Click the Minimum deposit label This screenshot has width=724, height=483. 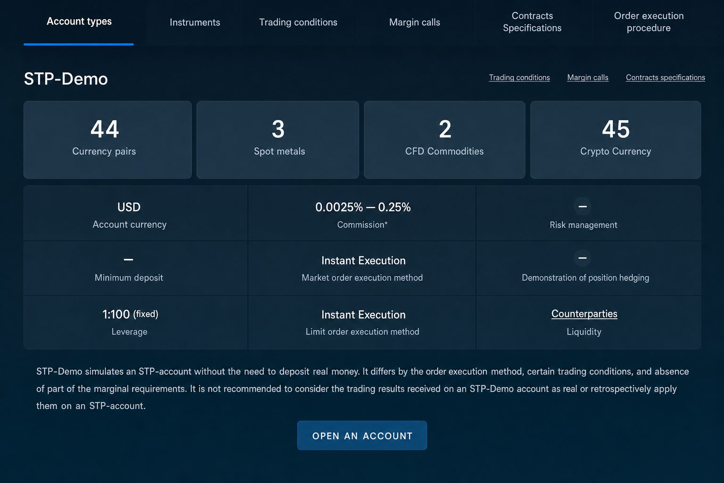click(129, 277)
